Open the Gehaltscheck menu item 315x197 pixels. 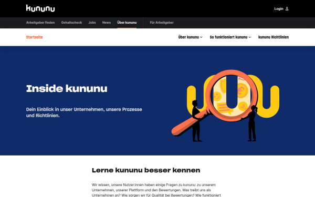coord(71,23)
